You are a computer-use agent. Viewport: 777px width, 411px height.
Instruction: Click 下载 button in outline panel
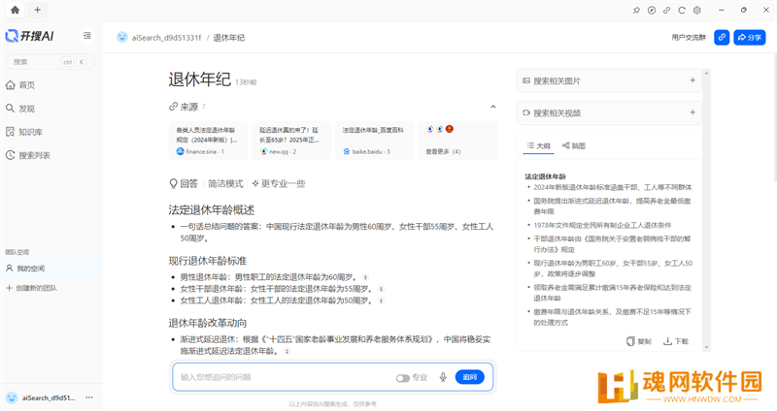[676, 341]
